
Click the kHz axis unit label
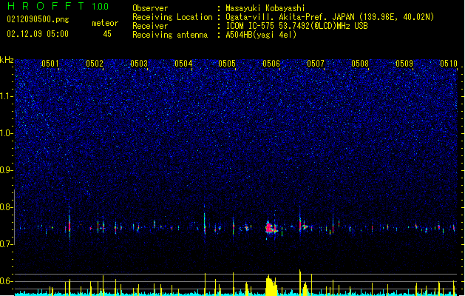pos(7,60)
